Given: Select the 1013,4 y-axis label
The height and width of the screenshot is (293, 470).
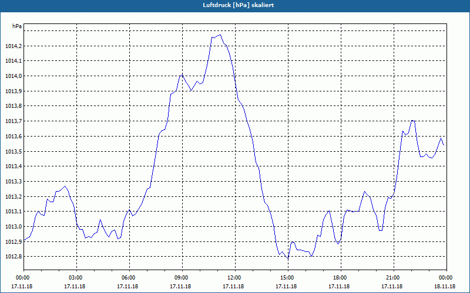Looking at the screenshot, I should click(x=14, y=166).
